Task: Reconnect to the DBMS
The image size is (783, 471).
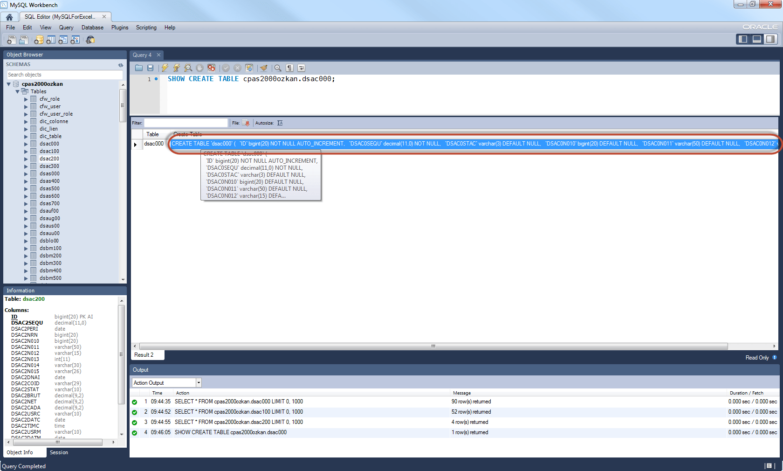Action: point(90,40)
